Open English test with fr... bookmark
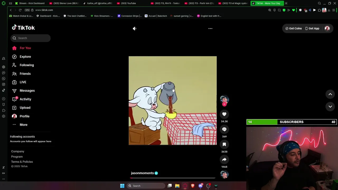 (209, 16)
